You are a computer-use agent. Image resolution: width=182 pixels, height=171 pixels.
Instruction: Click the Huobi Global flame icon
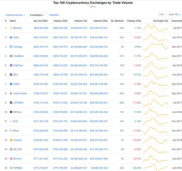pyautogui.click(x=11, y=93)
